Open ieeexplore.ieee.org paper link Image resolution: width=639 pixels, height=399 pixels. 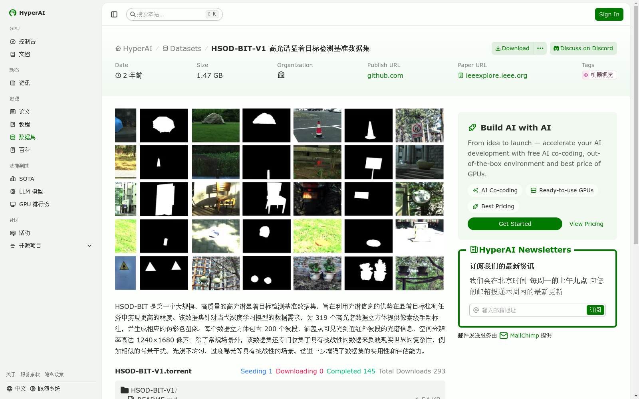click(493, 75)
